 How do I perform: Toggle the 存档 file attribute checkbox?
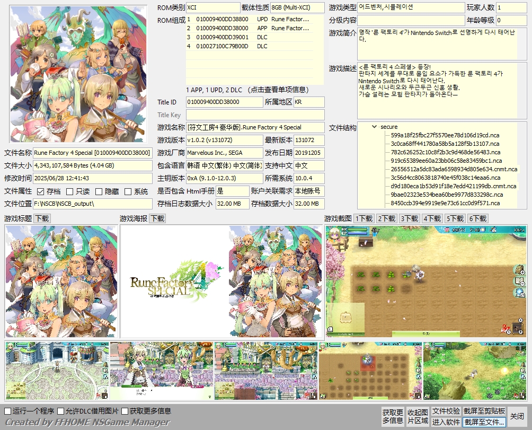40,192
